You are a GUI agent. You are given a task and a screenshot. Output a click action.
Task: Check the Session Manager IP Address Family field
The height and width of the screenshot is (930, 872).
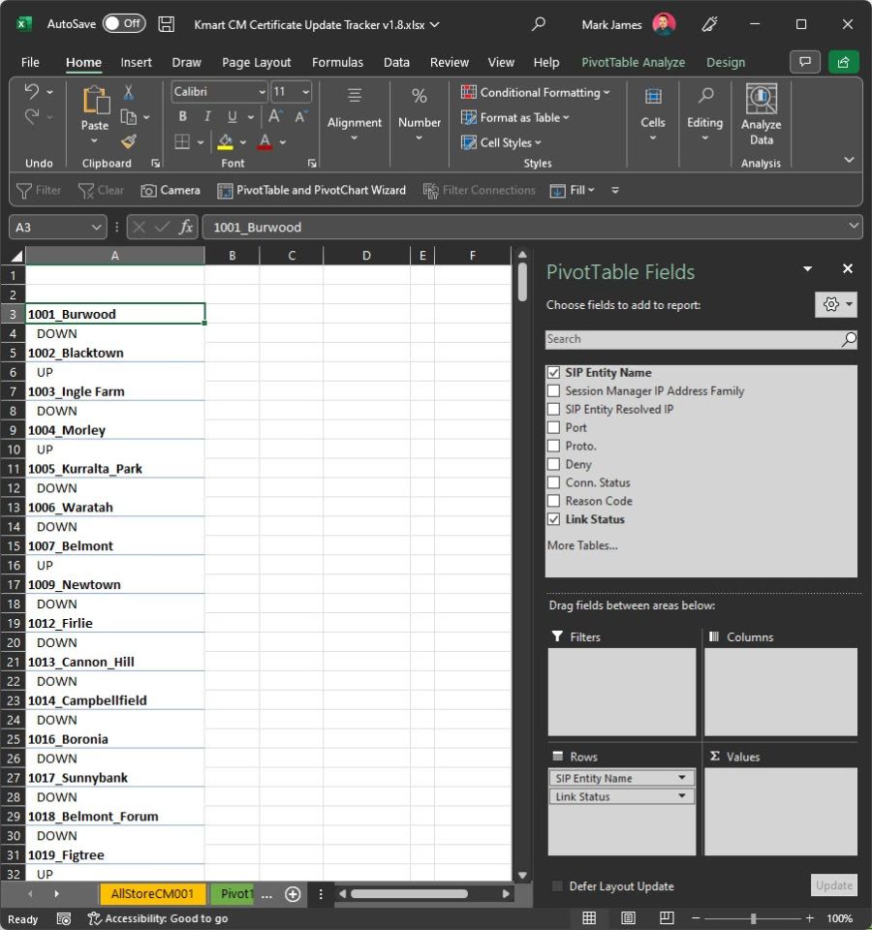click(553, 390)
